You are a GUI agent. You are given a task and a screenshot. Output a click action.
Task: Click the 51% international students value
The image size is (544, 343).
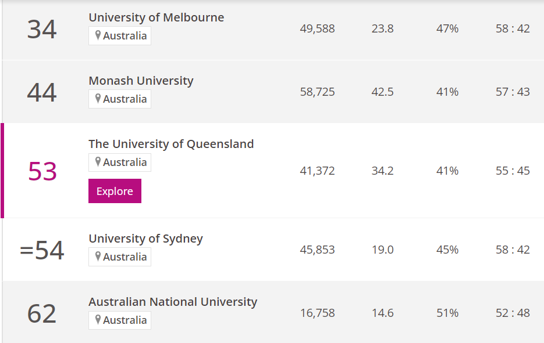pyautogui.click(x=447, y=313)
